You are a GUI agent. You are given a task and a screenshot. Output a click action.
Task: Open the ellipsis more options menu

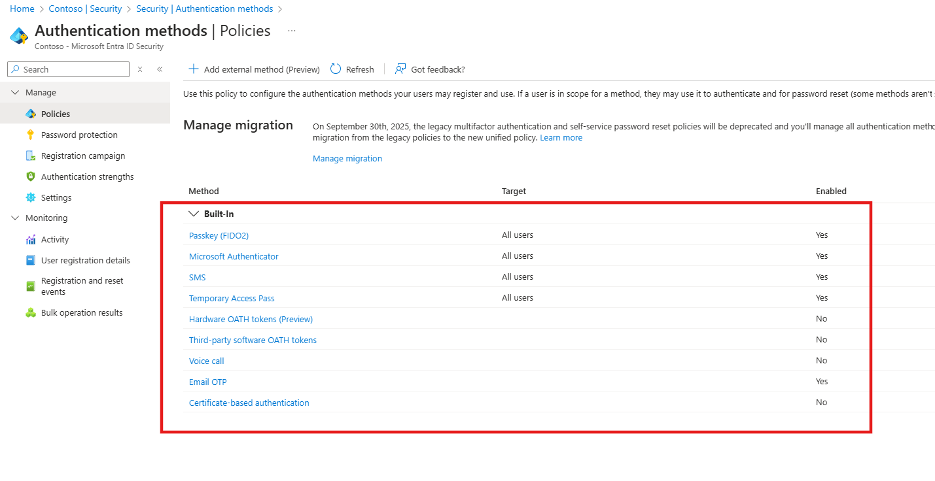coord(292,31)
